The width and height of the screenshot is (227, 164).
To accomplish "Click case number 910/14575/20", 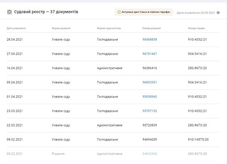I will pos(198,140).
